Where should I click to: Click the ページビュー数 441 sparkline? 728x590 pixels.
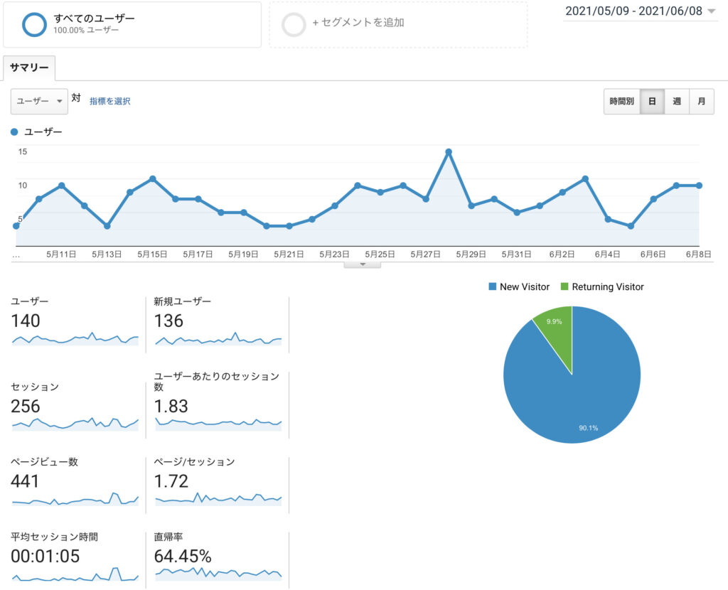coord(75,499)
